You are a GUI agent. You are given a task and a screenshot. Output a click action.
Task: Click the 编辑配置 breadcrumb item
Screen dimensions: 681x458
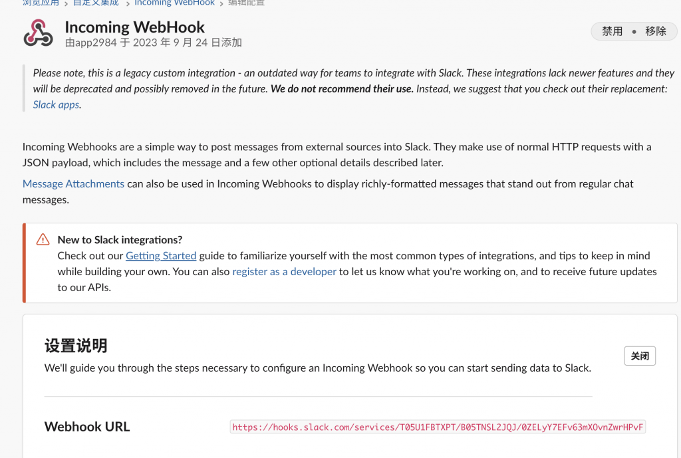tap(247, 3)
